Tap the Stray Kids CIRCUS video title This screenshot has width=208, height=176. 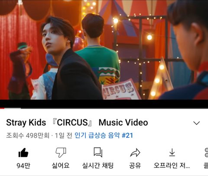(x=77, y=123)
